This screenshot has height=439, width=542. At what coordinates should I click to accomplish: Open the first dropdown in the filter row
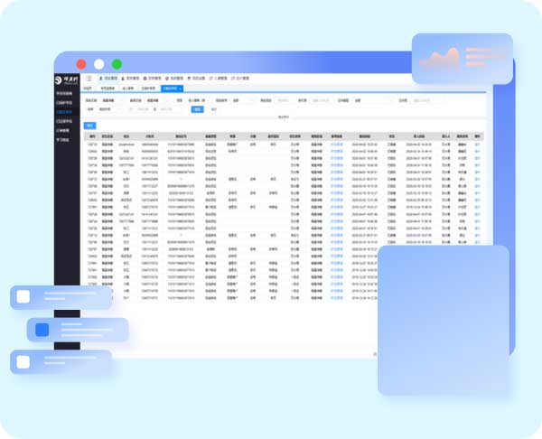tap(109, 100)
